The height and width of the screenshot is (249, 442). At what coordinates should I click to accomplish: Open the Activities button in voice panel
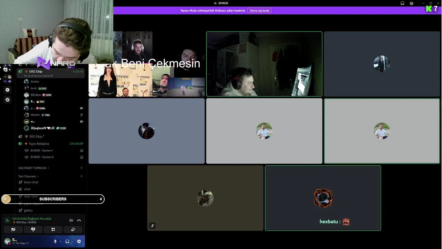53,229
